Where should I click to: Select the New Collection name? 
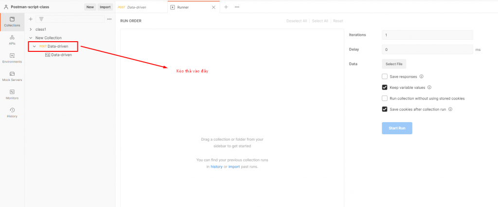pos(49,38)
